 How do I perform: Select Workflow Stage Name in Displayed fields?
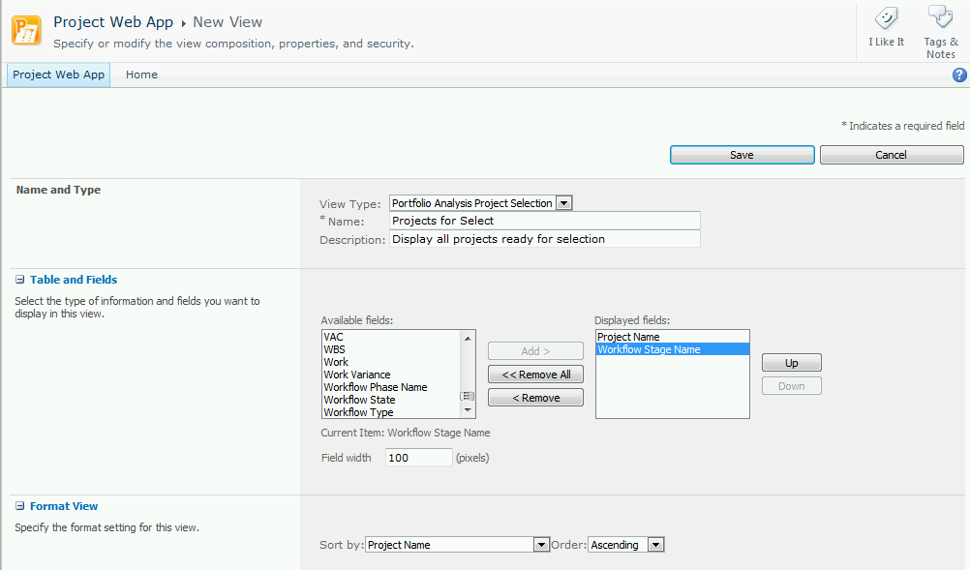pos(673,349)
